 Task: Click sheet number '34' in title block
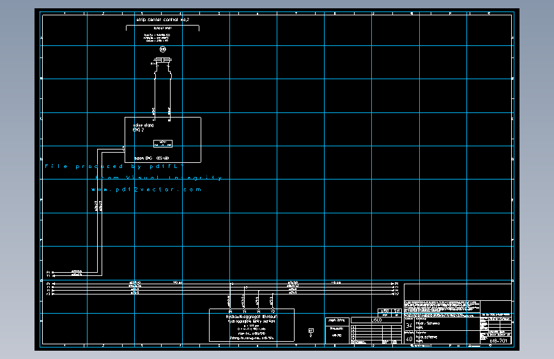click(409, 325)
